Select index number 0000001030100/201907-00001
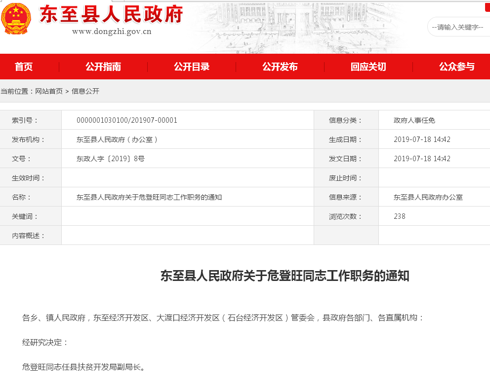The width and height of the screenshot is (490, 381). tap(127, 120)
